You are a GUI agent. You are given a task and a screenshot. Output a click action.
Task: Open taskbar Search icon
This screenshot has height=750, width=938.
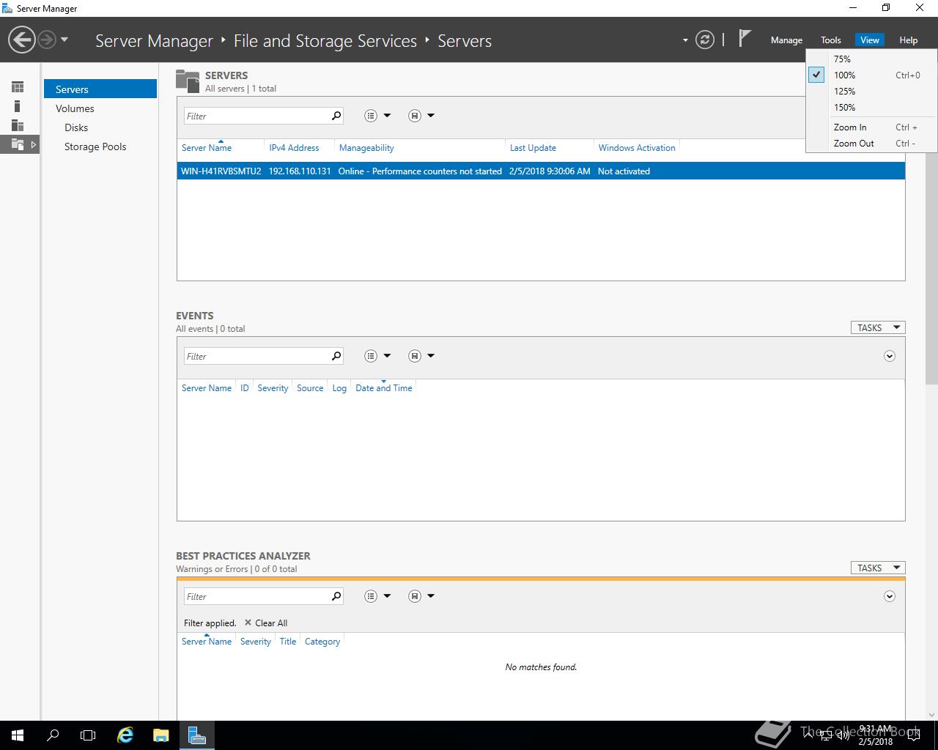[x=53, y=735]
